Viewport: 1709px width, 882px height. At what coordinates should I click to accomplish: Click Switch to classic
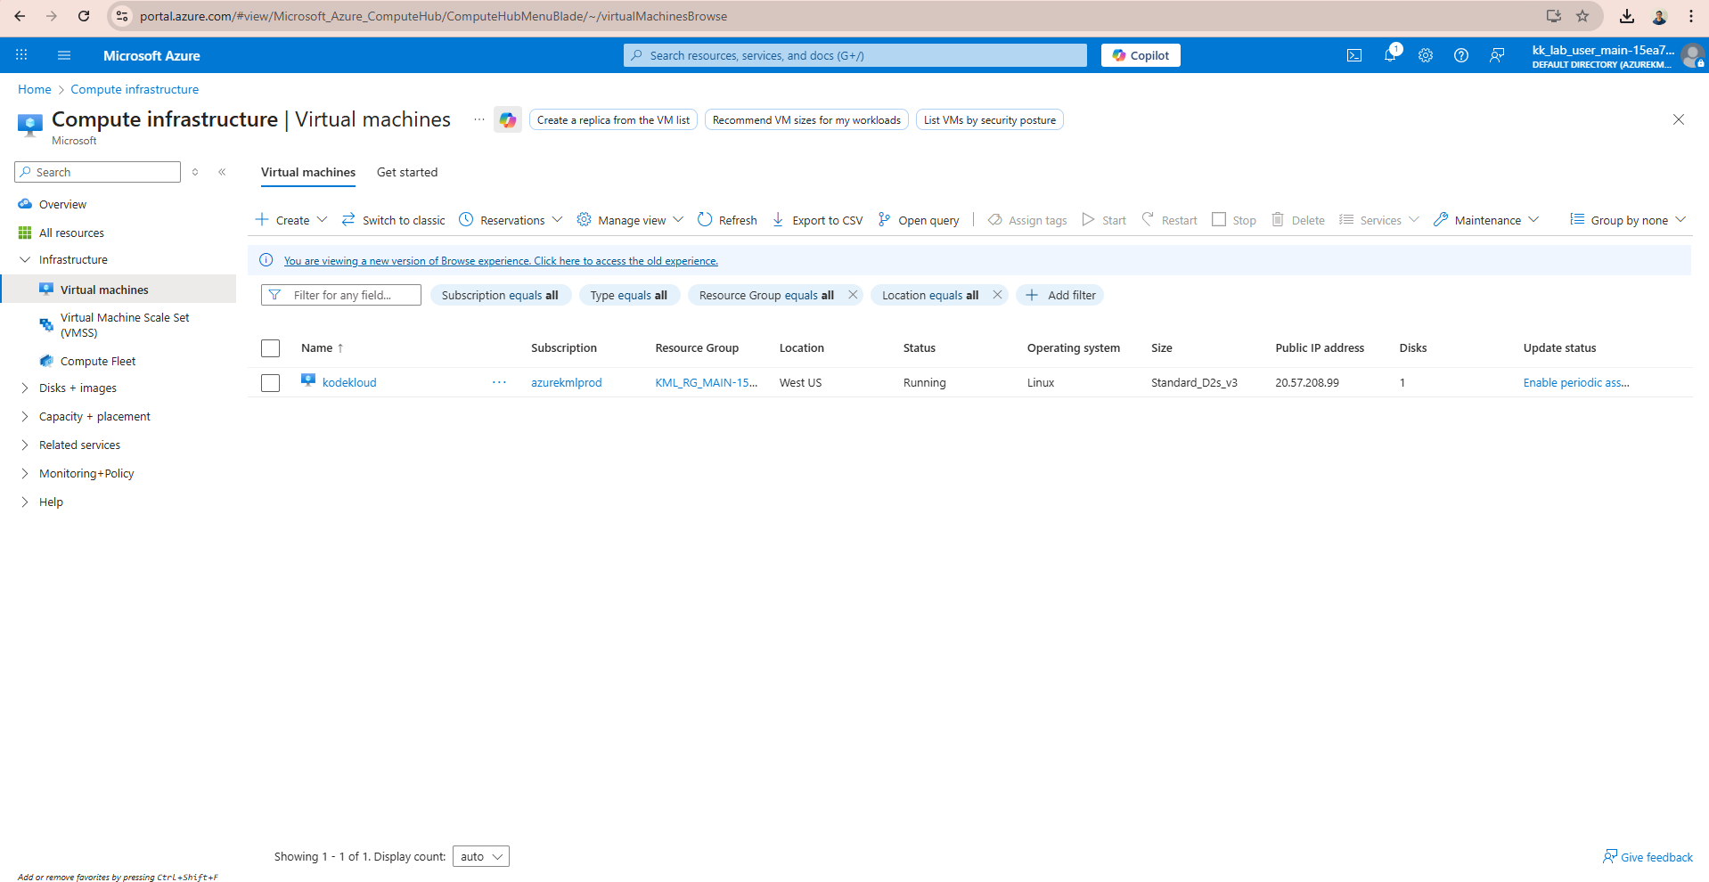coord(393,220)
